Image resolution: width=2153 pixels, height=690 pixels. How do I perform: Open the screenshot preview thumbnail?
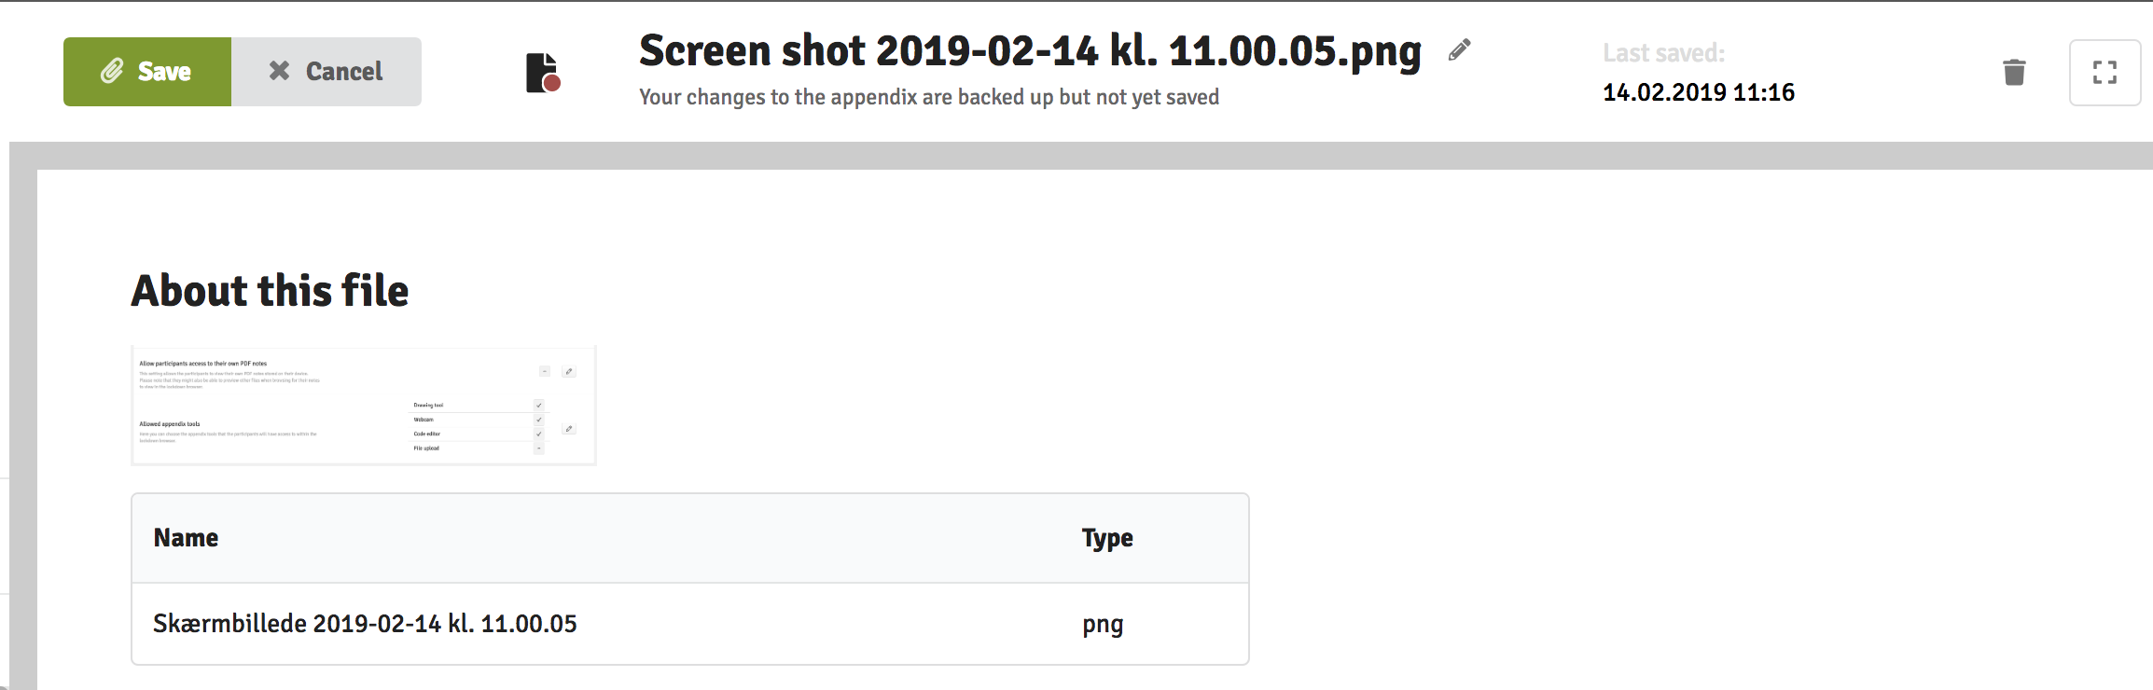click(364, 405)
